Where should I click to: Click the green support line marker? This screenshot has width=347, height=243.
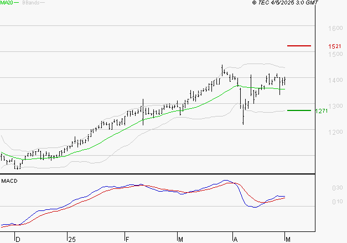point(299,110)
